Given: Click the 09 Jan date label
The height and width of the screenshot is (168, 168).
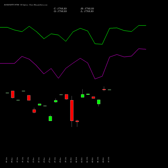Looking at the screenshot, I should coord(12,160).
